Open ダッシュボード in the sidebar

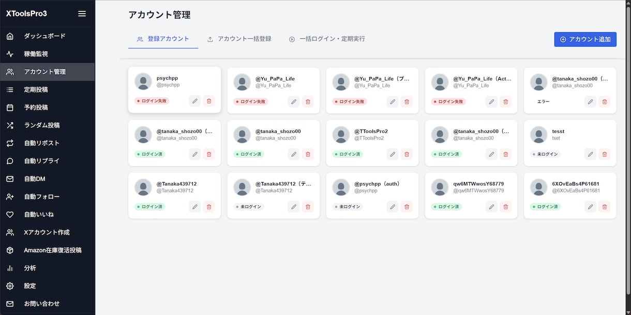(x=47, y=36)
